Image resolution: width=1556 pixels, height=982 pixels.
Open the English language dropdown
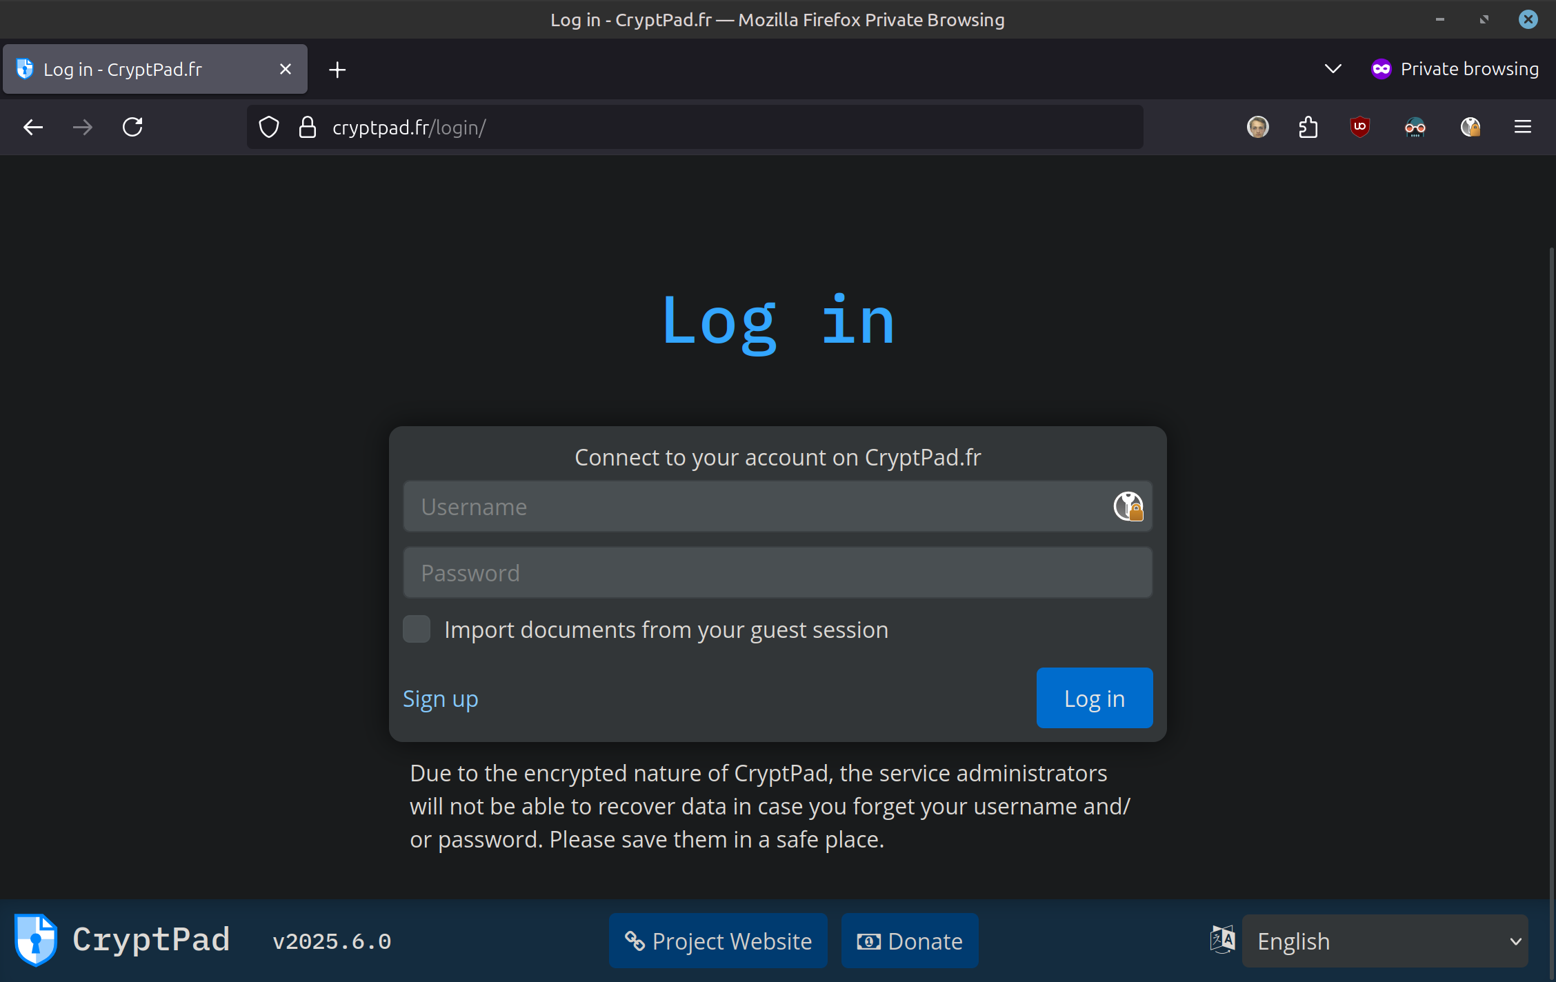[x=1385, y=941]
